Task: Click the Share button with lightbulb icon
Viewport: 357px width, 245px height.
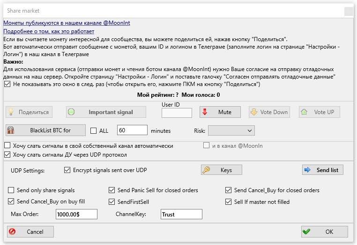Action: point(29,112)
